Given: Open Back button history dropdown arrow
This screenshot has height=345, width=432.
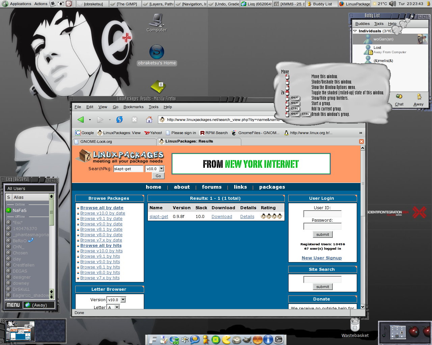Looking at the screenshot, I should (x=90, y=120).
